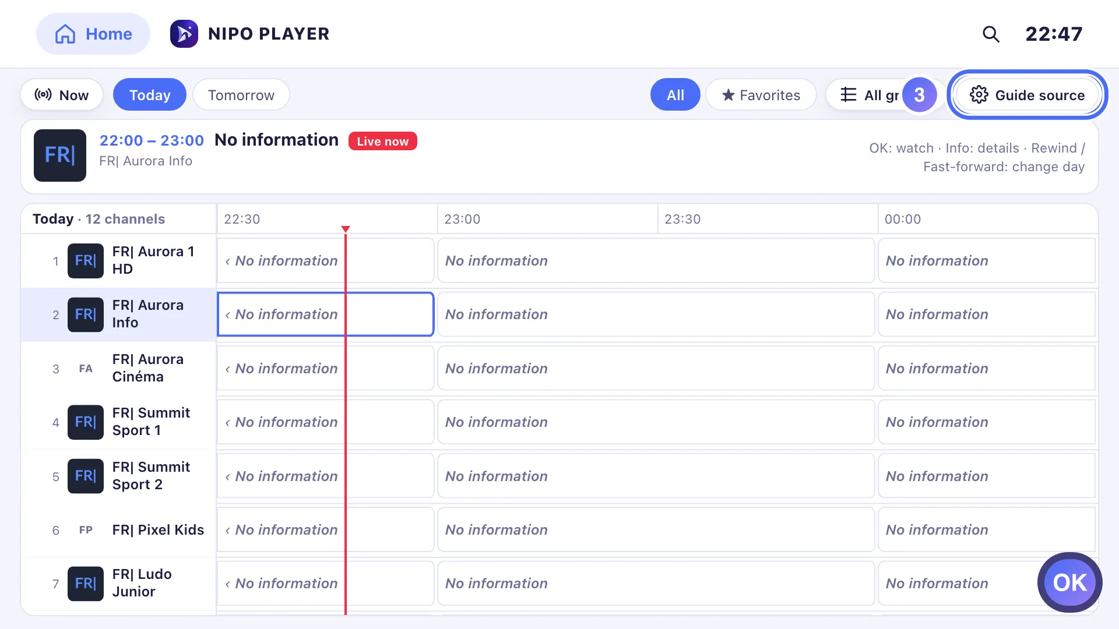Open the All groups dropdown list
This screenshot has width=1119, height=629.
[870, 95]
